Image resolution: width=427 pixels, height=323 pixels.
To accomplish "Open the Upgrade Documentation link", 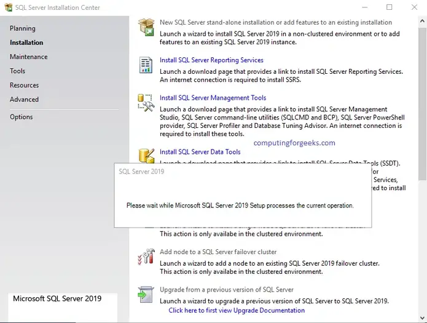I will pyautogui.click(x=237, y=311).
